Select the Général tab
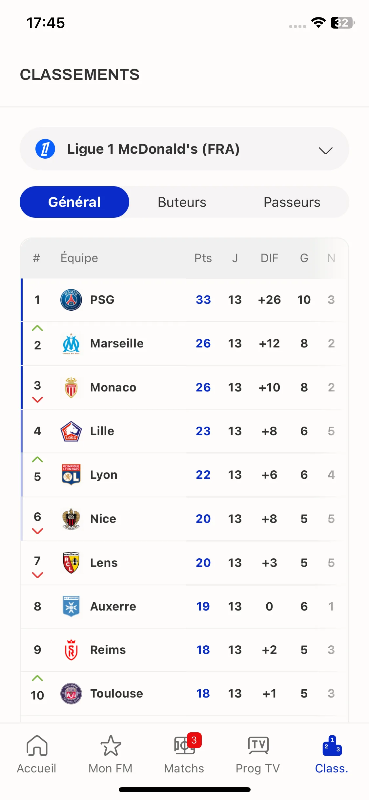 click(74, 202)
